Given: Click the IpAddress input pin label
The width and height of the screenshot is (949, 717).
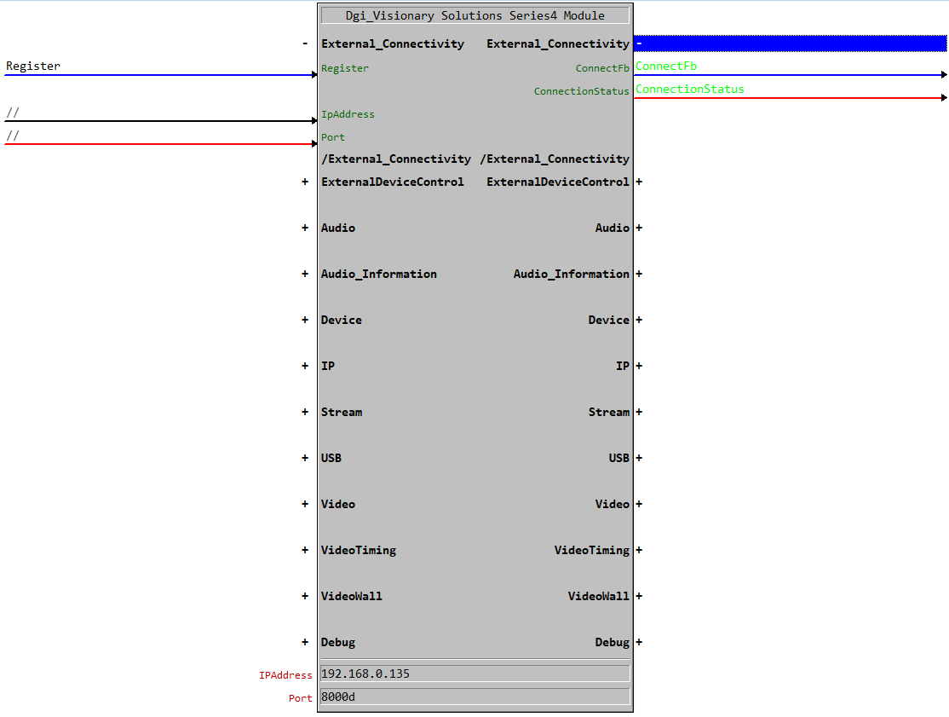Looking at the screenshot, I should click(x=348, y=114).
